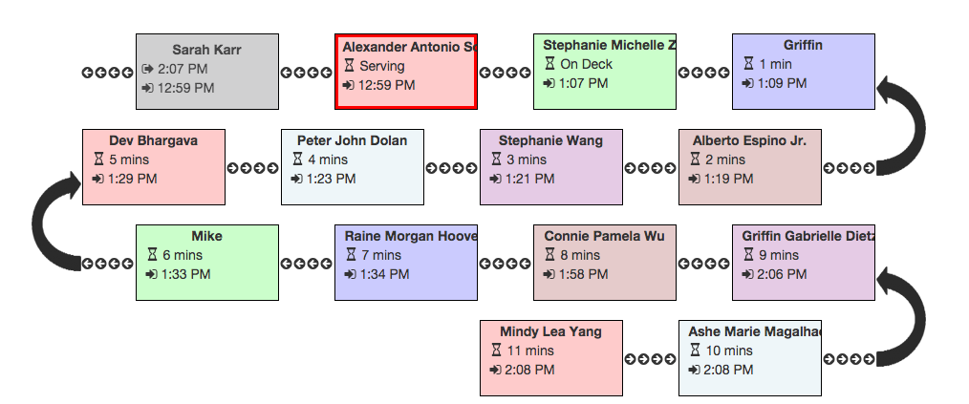Select the Stephanie Michelle On Deck card

(x=605, y=72)
